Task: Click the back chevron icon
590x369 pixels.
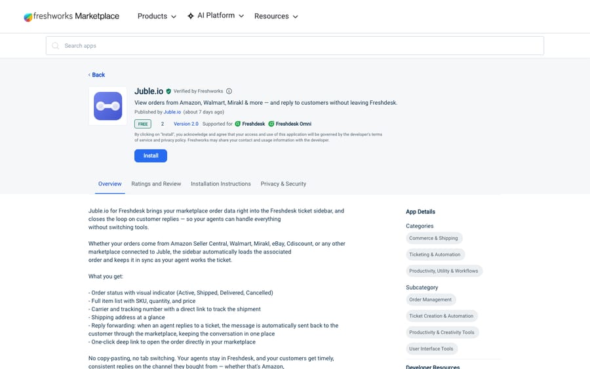Action: (x=89, y=75)
